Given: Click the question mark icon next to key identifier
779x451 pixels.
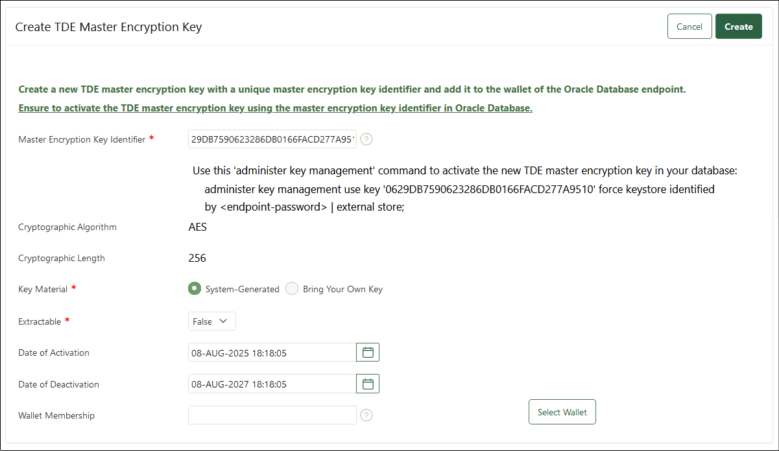Looking at the screenshot, I should (366, 139).
